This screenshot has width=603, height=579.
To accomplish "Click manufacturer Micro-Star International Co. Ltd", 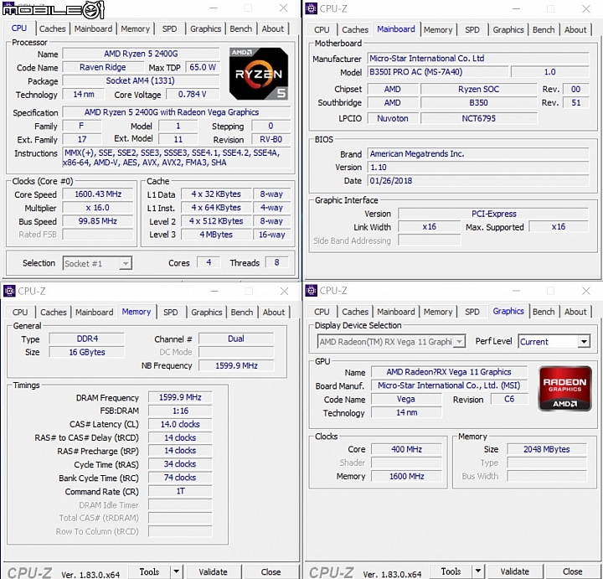I will tap(478, 59).
